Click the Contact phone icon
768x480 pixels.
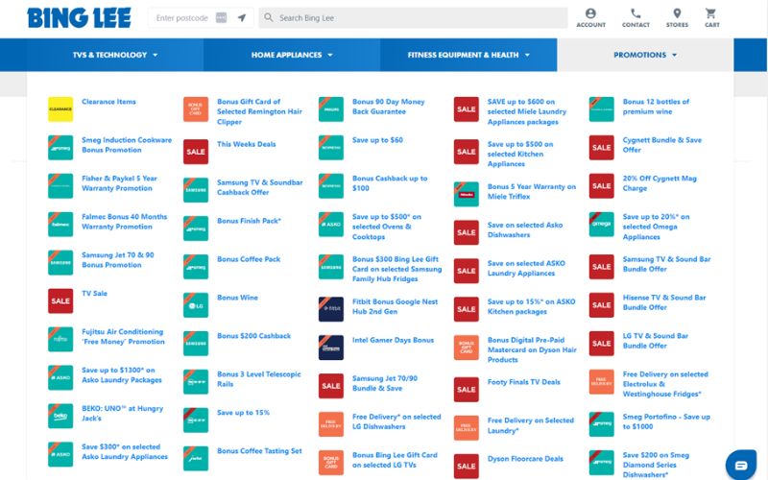[x=636, y=13]
